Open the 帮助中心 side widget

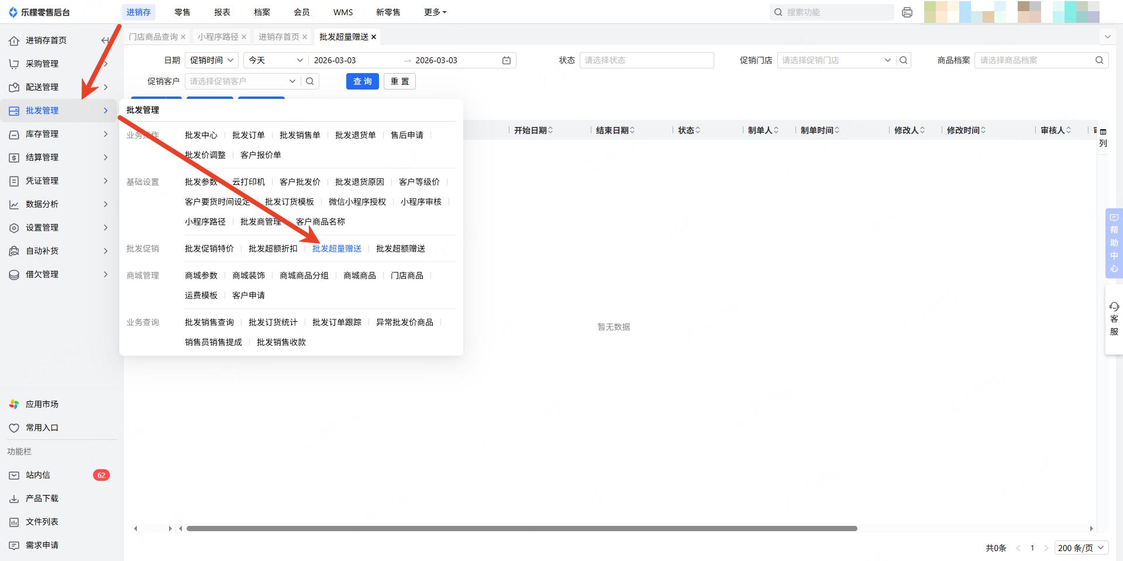pyautogui.click(x=1114, y=243)
